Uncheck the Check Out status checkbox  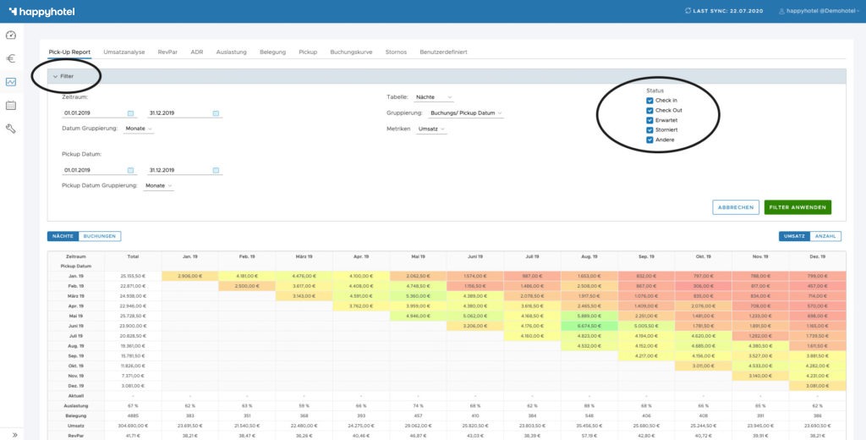(649, 111)
